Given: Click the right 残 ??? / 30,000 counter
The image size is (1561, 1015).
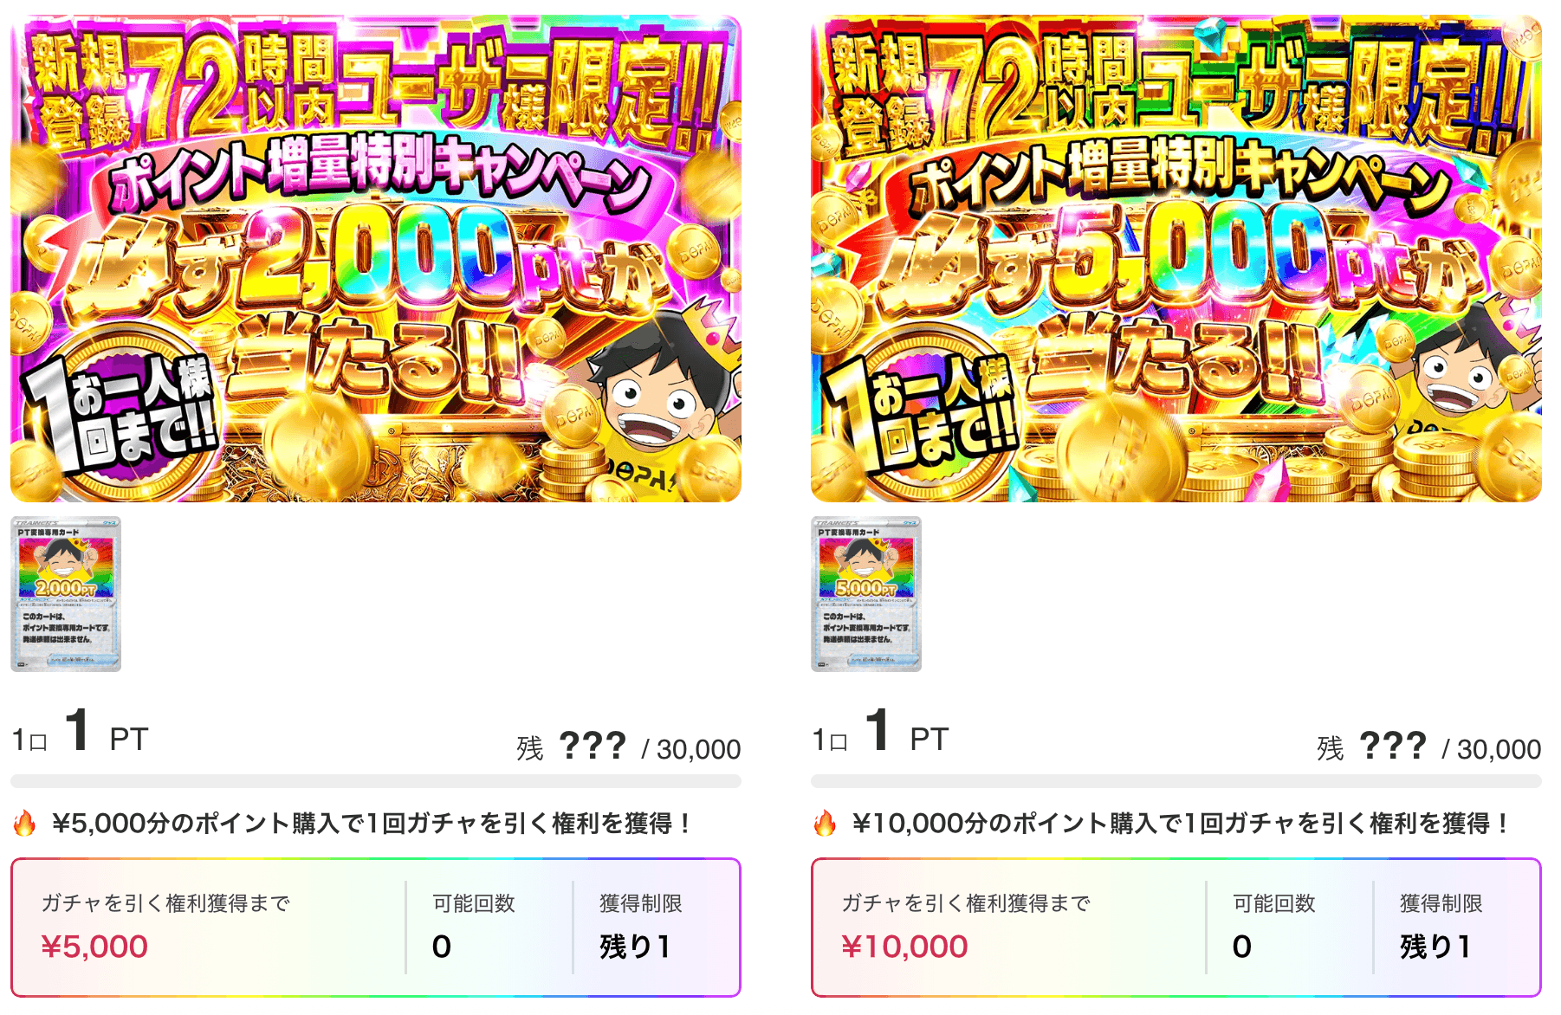Looking at the screenshot, I should 1429,747.
